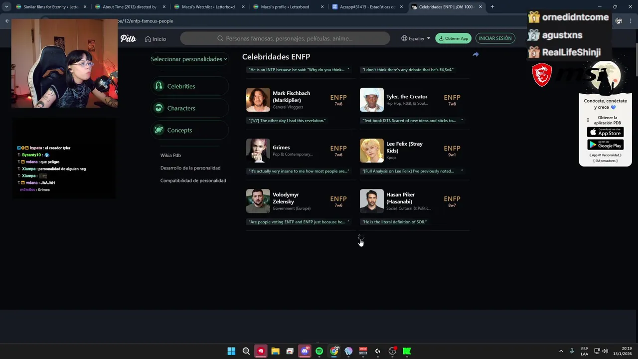Open the Español language dropdown
The height and width of the screenshot is (359, 638).
pos(416,38)
